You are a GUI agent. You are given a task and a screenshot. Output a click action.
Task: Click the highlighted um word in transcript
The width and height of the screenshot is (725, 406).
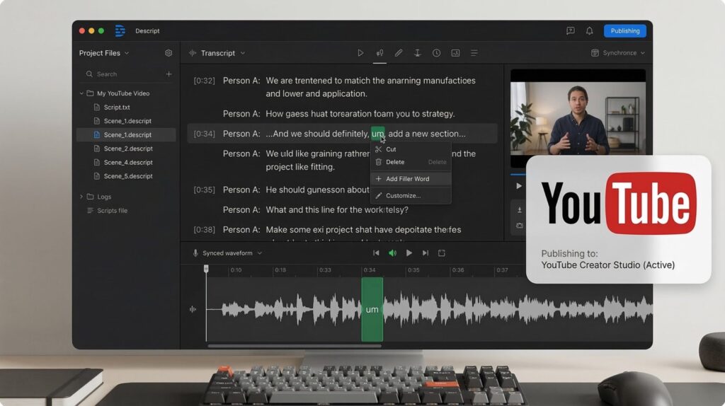point(378,134)
